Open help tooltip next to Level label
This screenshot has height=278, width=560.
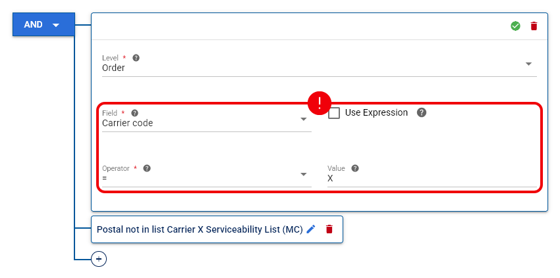pyautogui.click(x=136, y=58)
